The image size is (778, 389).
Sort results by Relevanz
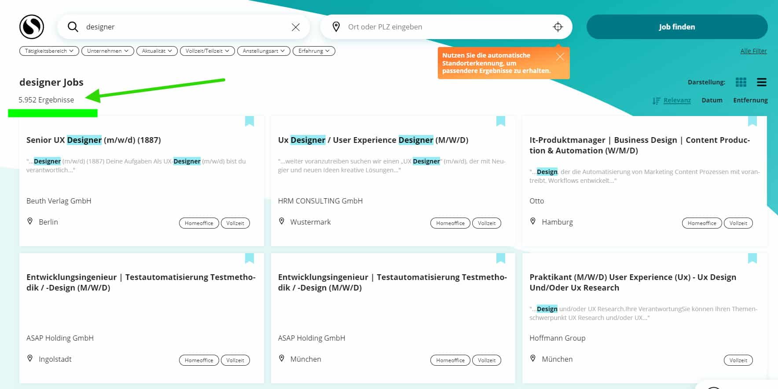click(x=677, y=100)
